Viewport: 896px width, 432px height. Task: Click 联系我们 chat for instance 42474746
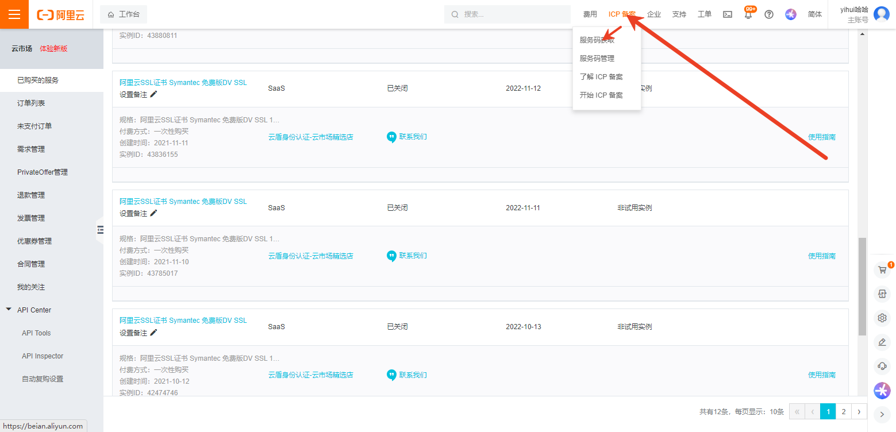(407, 375)
